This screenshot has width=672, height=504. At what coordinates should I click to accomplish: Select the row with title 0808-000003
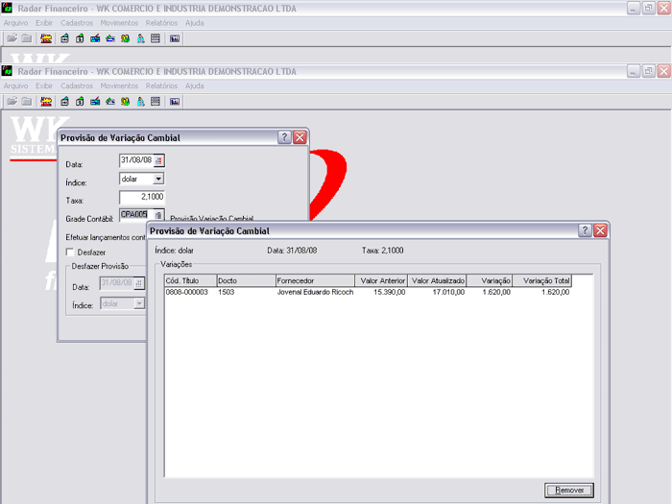pyautogui.click(x=186, y=292)
